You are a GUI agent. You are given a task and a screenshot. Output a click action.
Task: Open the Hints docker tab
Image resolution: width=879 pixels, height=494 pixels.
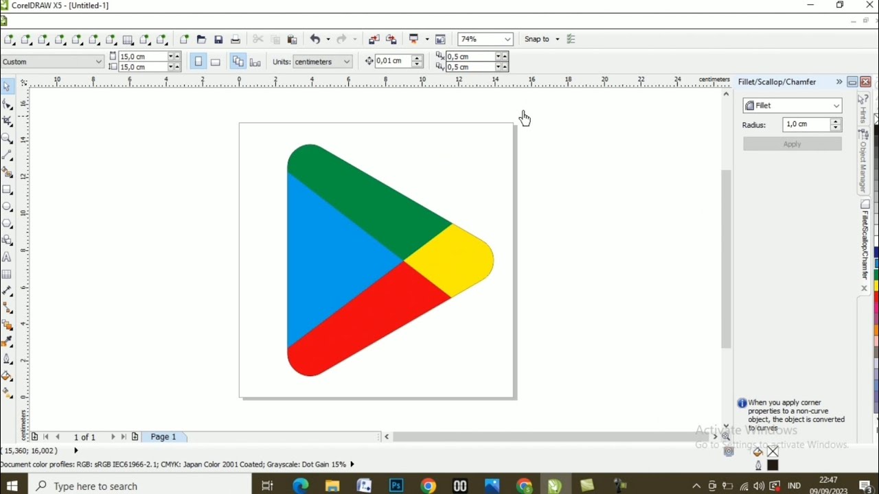coord(863,109)
